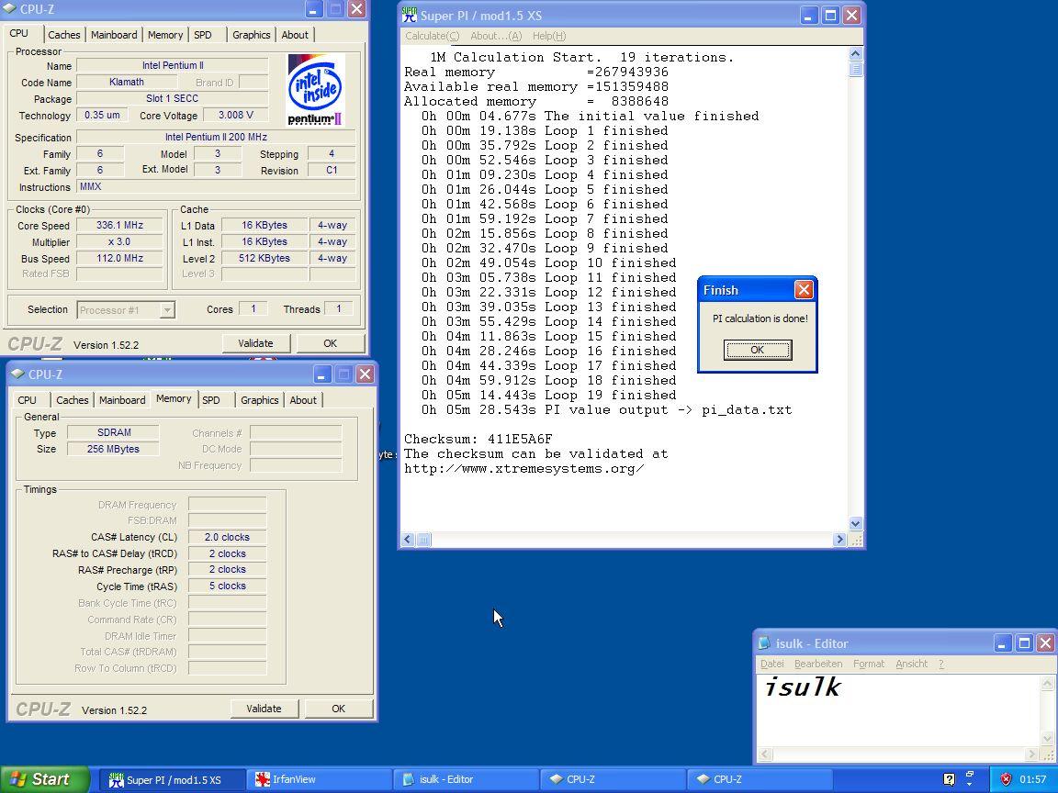Activate the second CPU-Z taskbar button
The height and width of the screenshot is (793, 1058).
coord(760,779)
